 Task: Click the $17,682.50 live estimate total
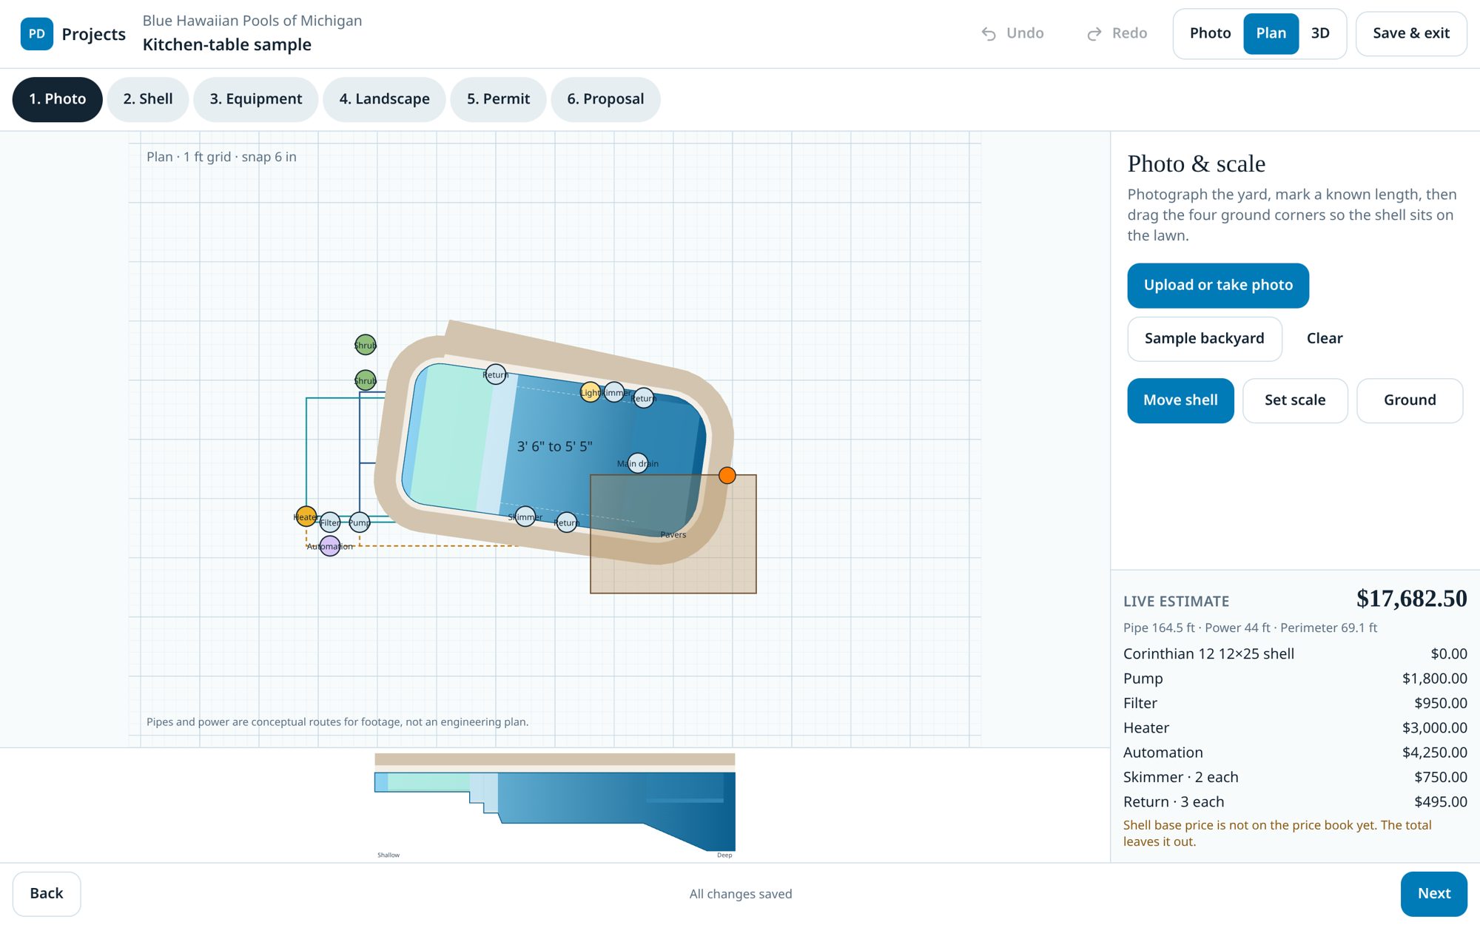coord(1411,599)
